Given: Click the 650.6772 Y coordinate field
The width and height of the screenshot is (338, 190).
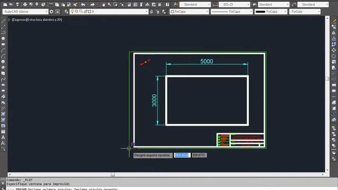Looking at the screenshot, I should point(200,155).
